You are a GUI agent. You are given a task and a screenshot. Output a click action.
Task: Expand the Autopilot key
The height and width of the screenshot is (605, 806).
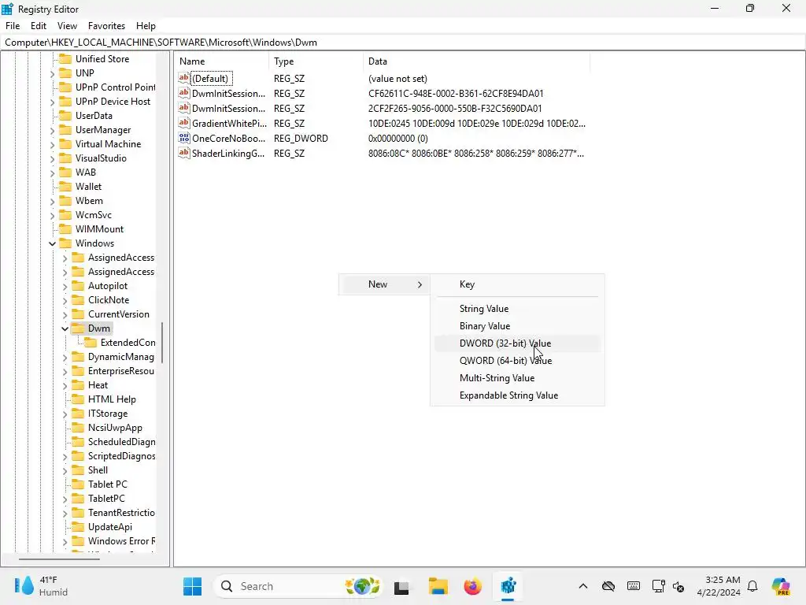(x=65, y=286)
